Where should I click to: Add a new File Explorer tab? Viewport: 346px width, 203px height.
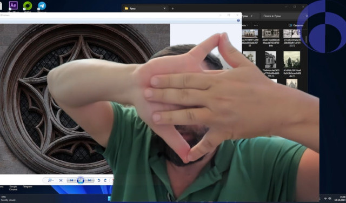coord(173,9)
